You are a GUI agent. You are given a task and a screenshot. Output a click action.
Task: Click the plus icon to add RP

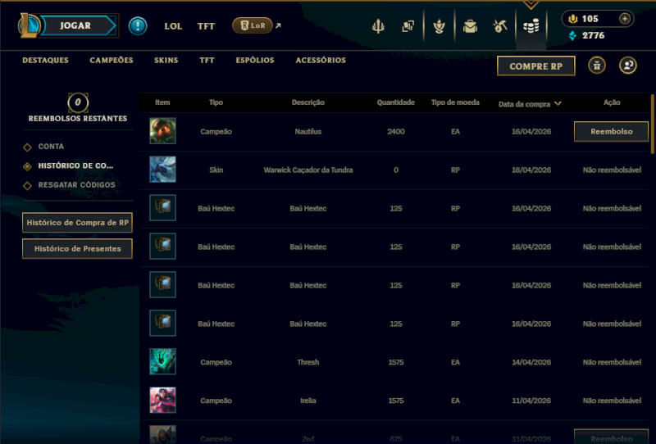tap(625, 19)
